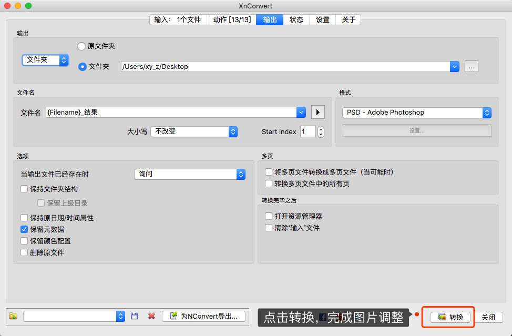Expand filename template dropdown arrow
512x336 pixels.
[301, 113]
